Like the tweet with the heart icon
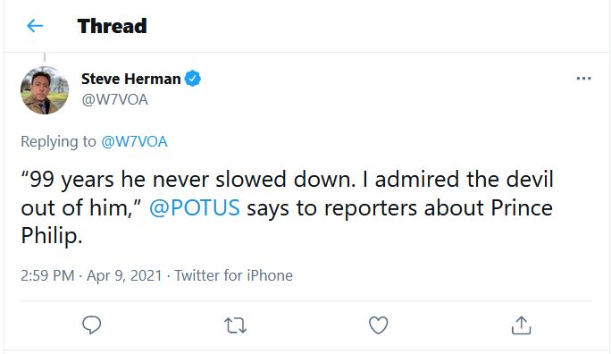Screen dimensions: 611x354 click(x=379, y=324)
